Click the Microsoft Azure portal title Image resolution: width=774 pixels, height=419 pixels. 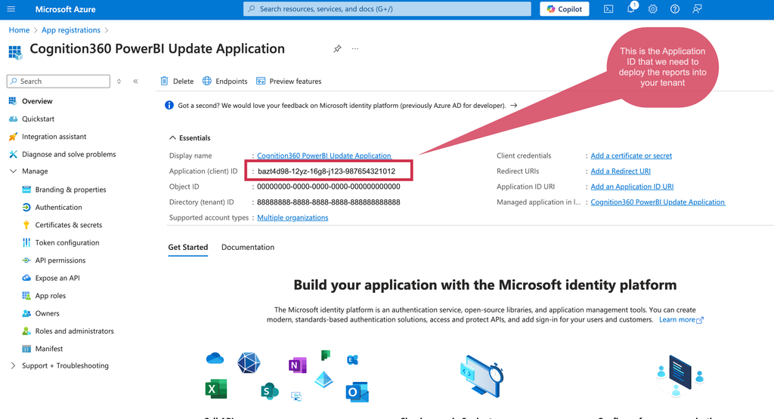65,9
